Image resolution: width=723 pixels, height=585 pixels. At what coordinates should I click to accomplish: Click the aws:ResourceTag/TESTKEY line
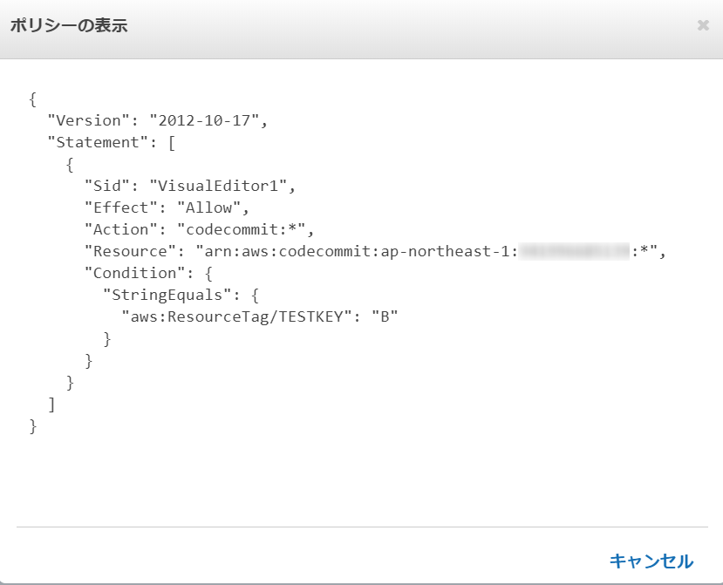pos(260,316)
